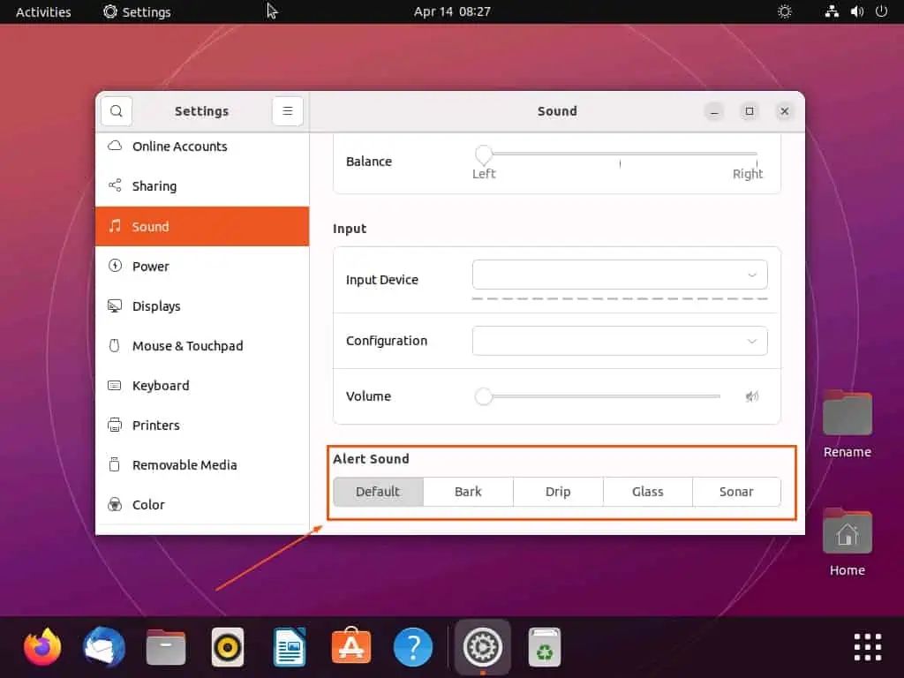Click the Printers icon in sidebar
Image resolution: width=904 pixels, height=678 pixels.
(x=115, y=425)
